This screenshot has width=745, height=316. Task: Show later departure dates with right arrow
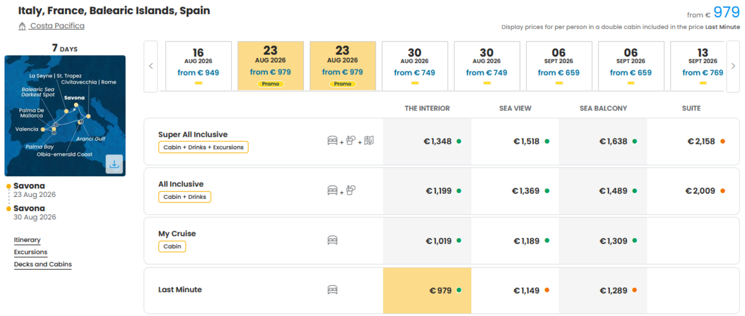click(x=733, y=66)
